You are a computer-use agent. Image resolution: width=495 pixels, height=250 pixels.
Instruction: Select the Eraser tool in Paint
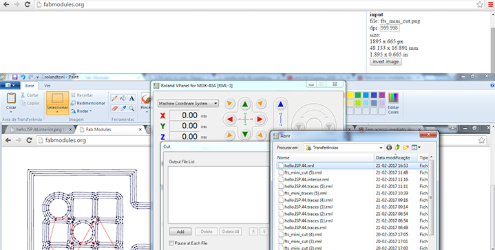(114, 109)
